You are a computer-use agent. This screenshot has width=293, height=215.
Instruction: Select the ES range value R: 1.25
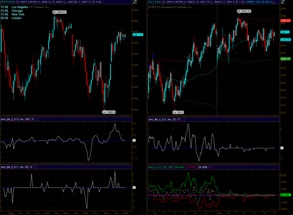[x=240, y=2]
